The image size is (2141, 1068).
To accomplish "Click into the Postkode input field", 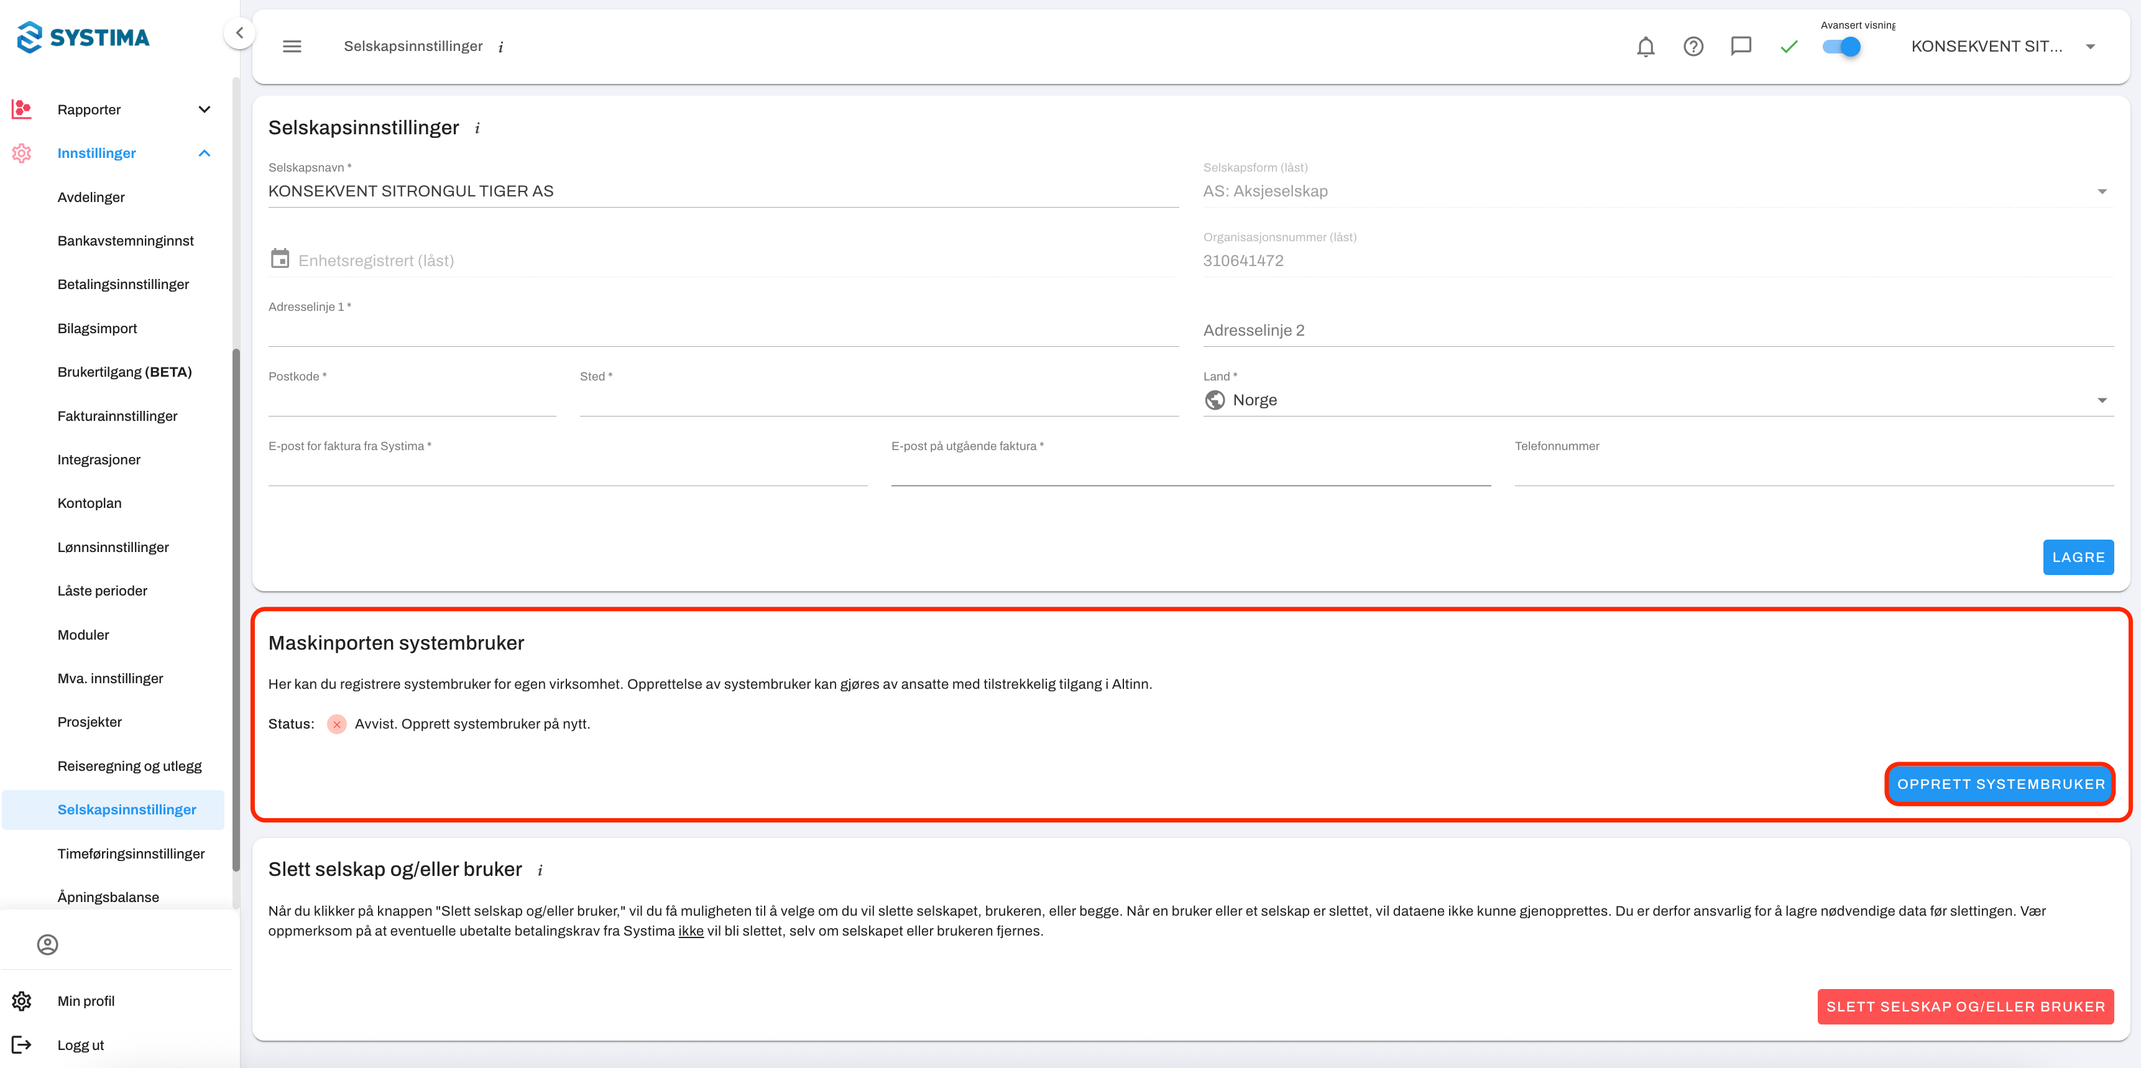I will [412, 402].
